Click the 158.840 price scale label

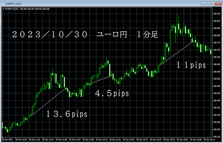217,28
